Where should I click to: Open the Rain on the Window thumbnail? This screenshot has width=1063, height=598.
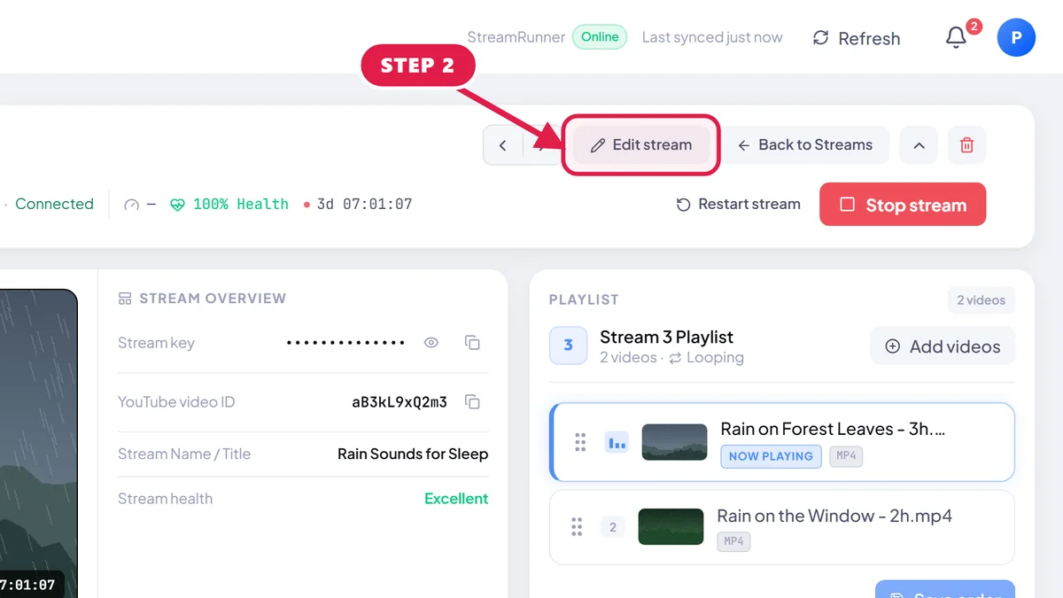(x=671, y=527)
